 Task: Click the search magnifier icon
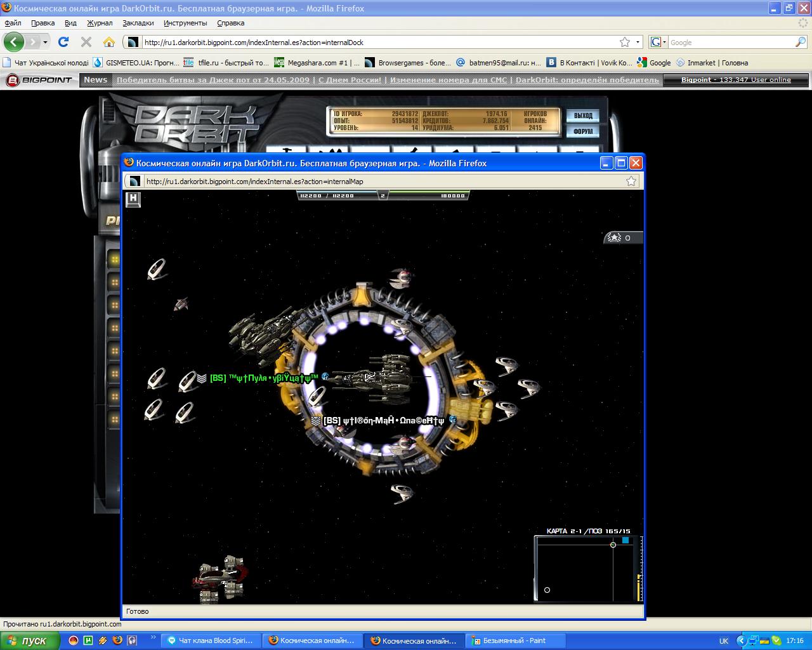(x=801, y=43)
